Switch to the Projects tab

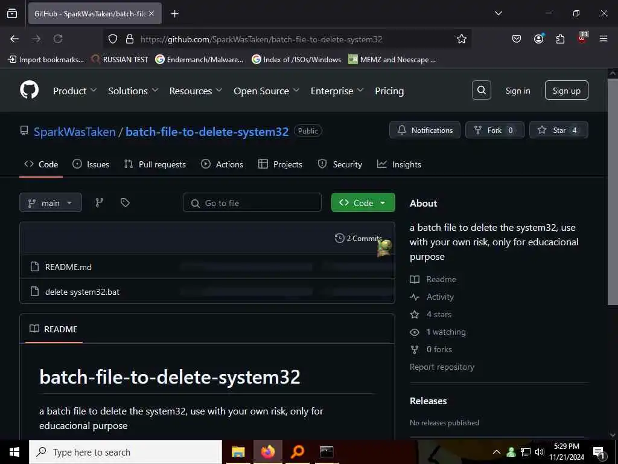tap(280, 164)
